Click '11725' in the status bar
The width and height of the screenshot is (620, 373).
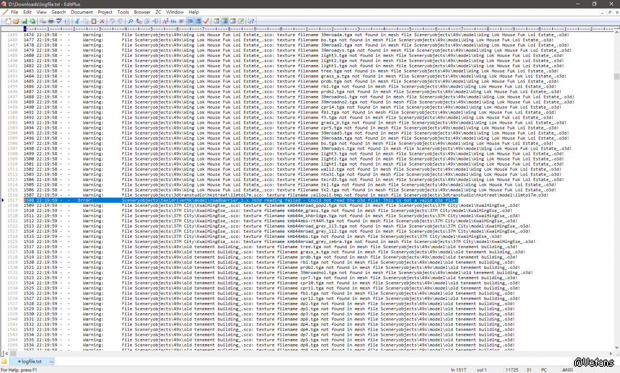512,369
